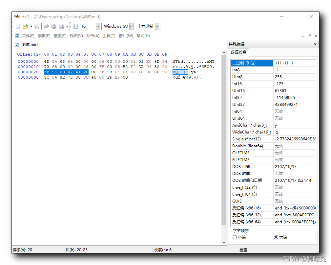
Task: Click the UInt8 value 255
Action: [278, 77]
